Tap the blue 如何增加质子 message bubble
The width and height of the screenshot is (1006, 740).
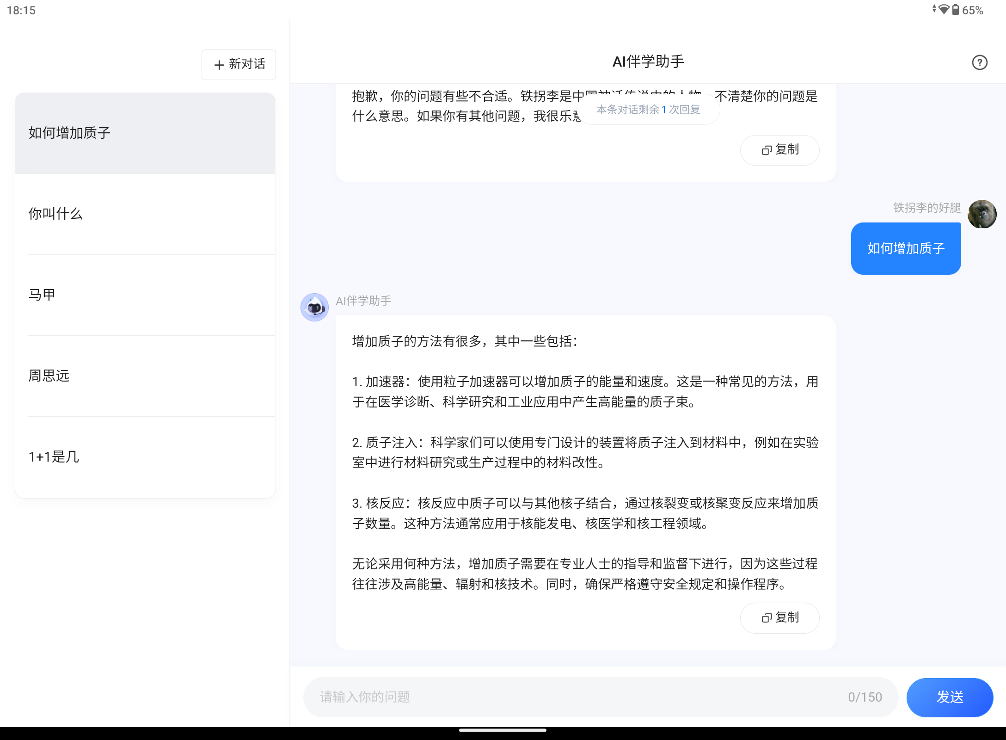906,248
